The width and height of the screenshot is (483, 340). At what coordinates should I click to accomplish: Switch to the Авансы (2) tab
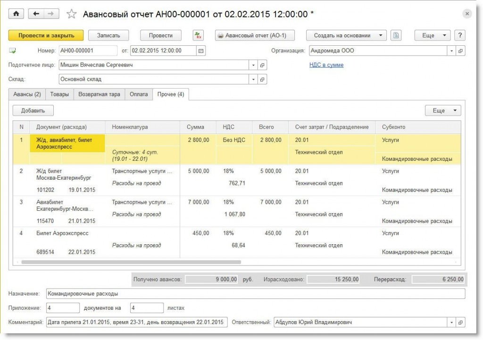point(27,94)
